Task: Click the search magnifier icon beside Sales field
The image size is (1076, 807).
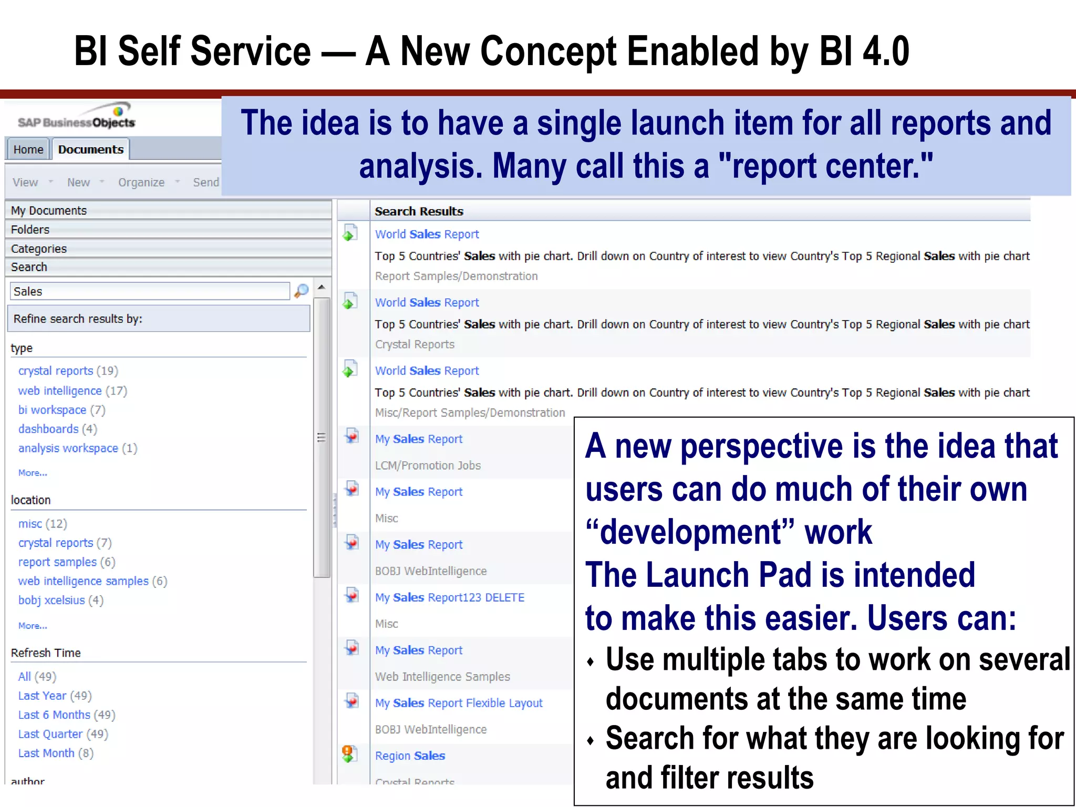Action: (x=301, y=291)
